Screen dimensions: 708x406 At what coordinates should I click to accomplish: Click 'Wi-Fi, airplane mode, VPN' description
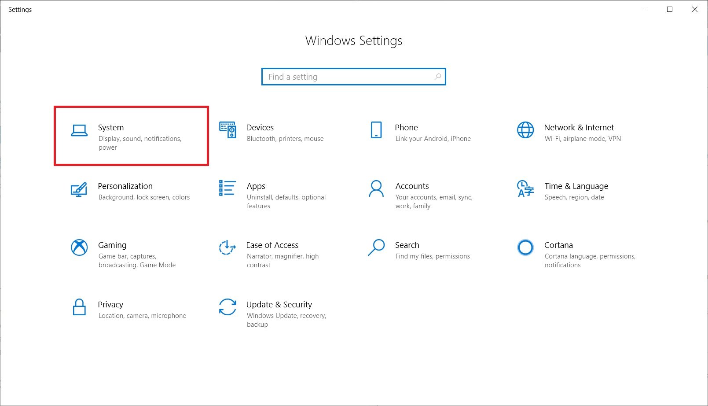[x=583, y=139]
